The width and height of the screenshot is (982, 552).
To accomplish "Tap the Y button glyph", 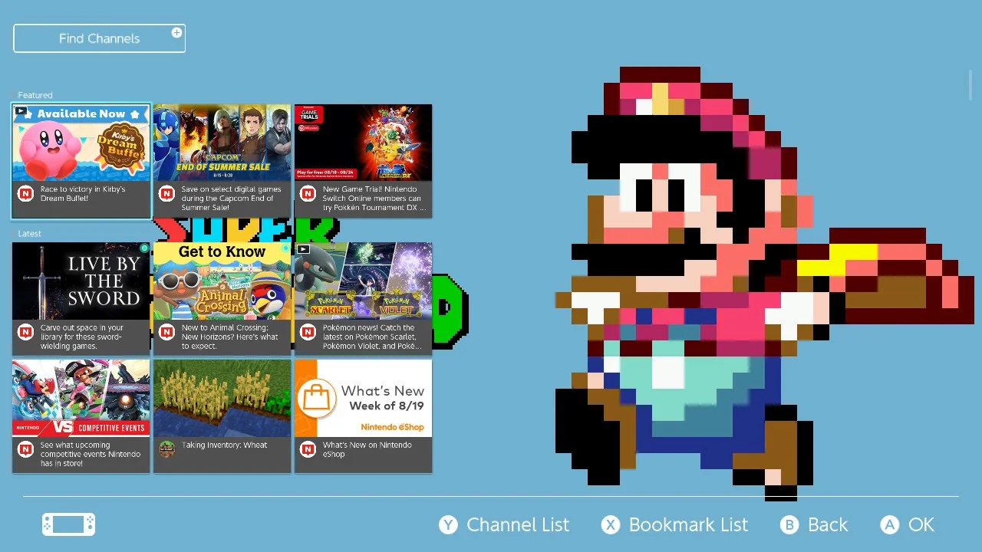I will (x=448, y=524).
